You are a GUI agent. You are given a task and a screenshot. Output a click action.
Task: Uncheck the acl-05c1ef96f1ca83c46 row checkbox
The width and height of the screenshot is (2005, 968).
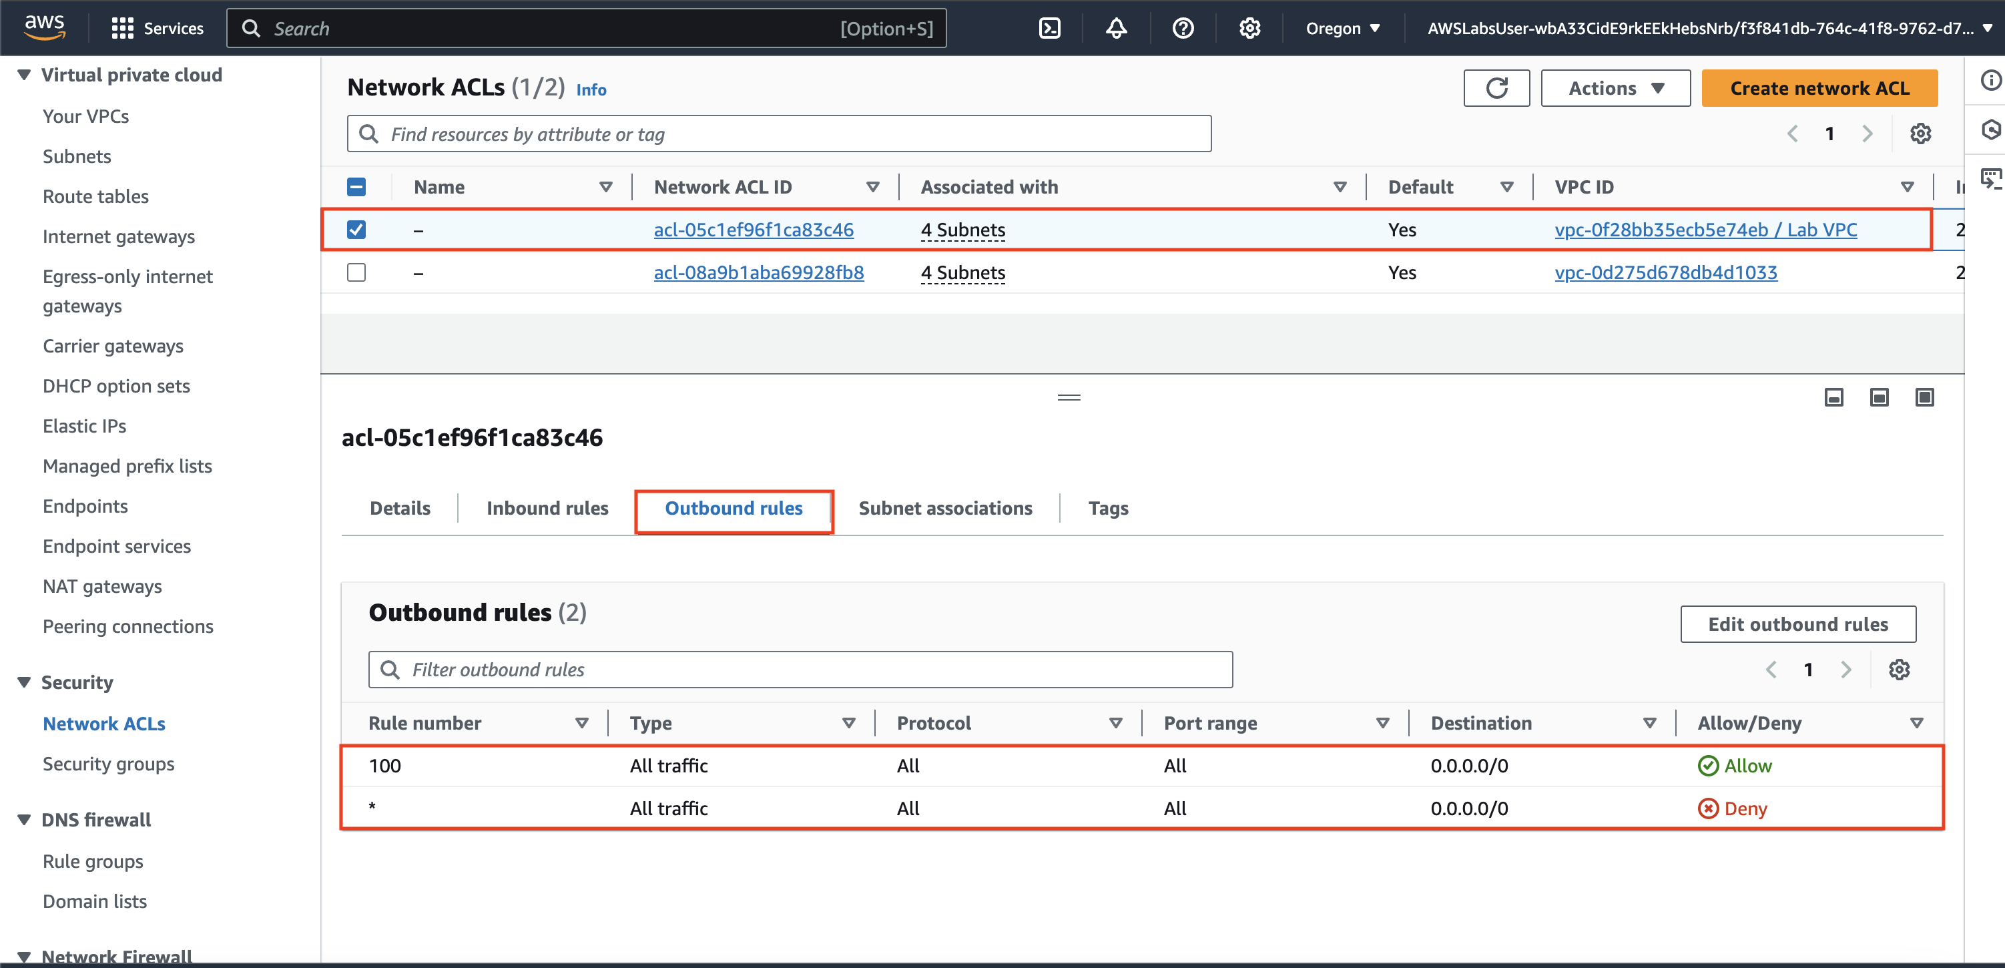[356, 230]
